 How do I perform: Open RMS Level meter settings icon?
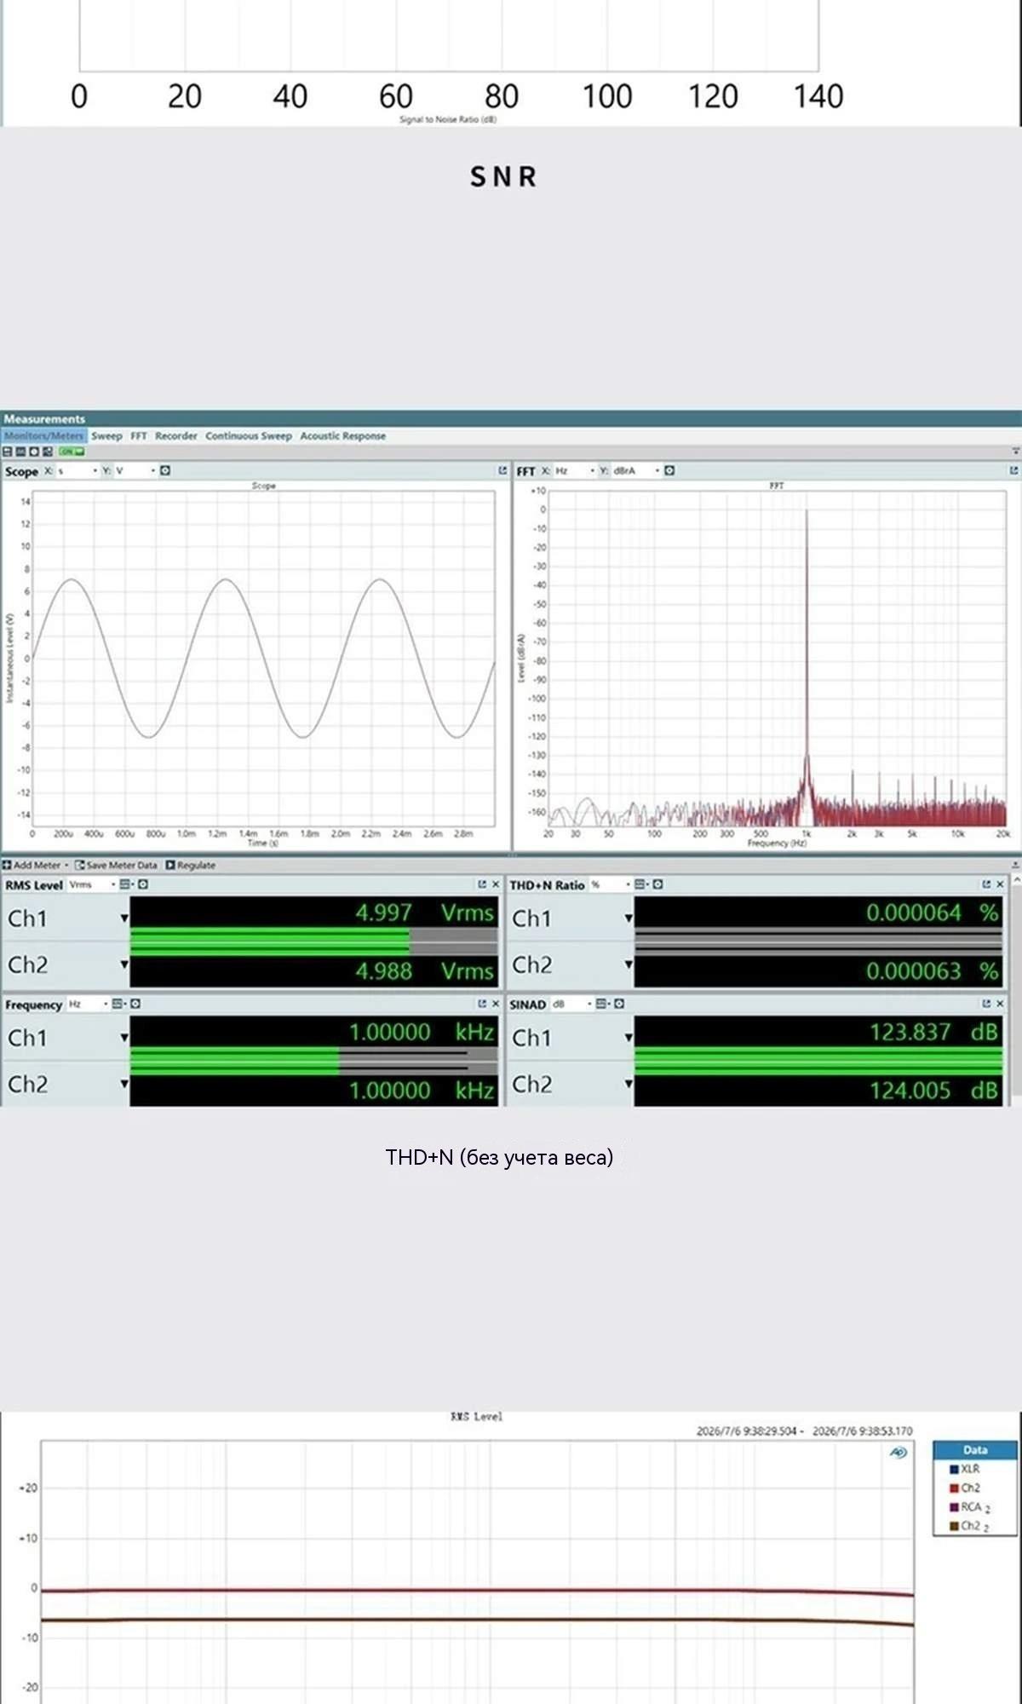click(x=143, y=884)
